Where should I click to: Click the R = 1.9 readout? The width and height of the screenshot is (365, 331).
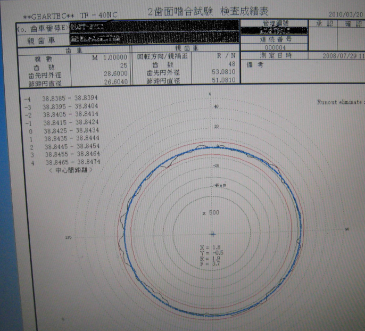pos(210,258)
